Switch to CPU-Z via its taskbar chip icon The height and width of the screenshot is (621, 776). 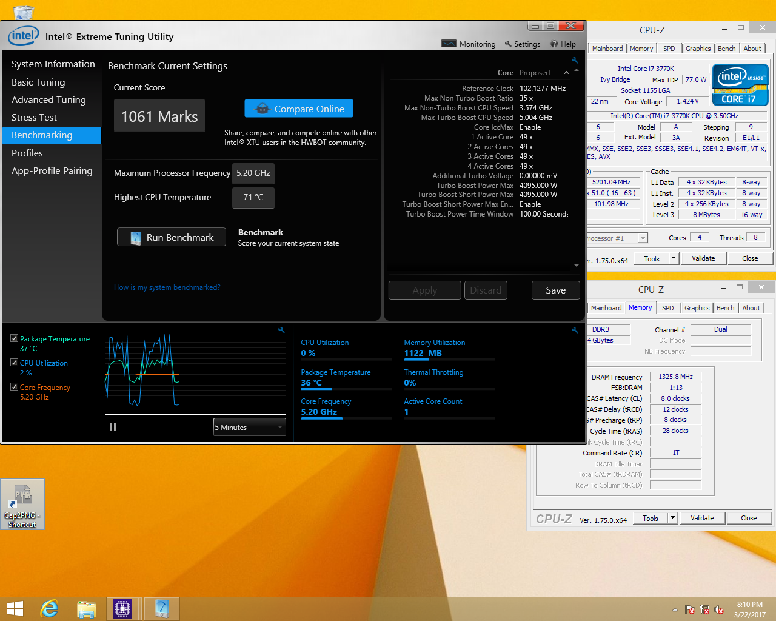point(122,609)
